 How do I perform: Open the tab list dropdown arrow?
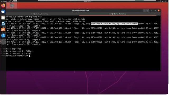coord(159,14)
